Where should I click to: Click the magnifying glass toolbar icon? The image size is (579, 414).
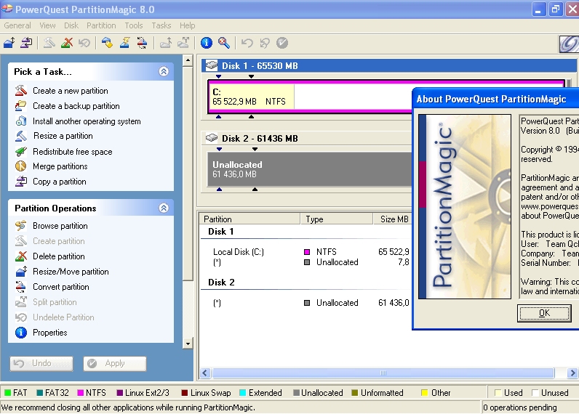[224, 43]
